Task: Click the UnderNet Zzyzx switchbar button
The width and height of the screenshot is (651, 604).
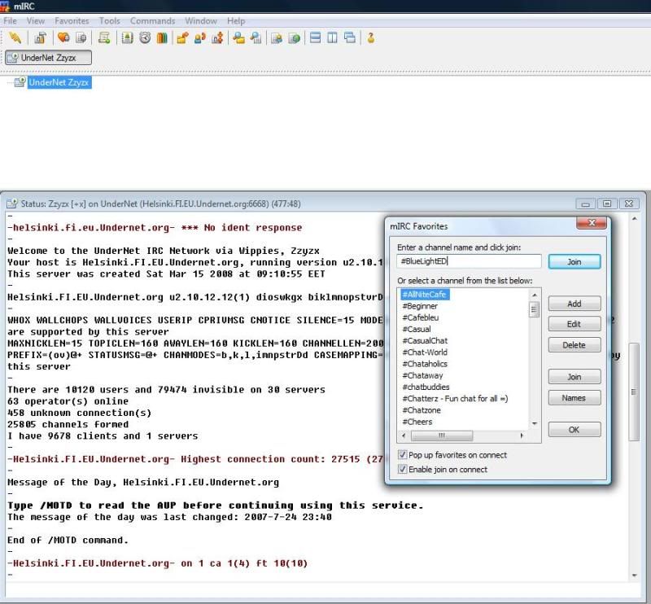Action: [48, 58]
